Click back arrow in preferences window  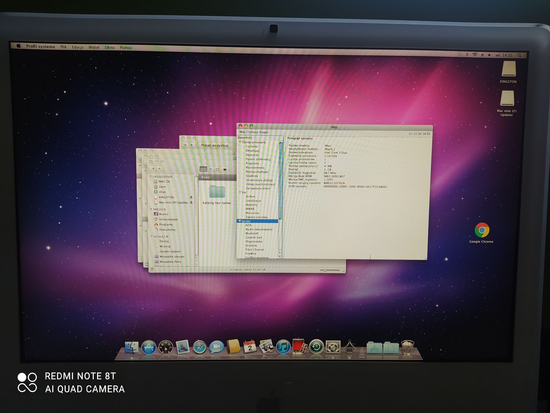(185, 145)
